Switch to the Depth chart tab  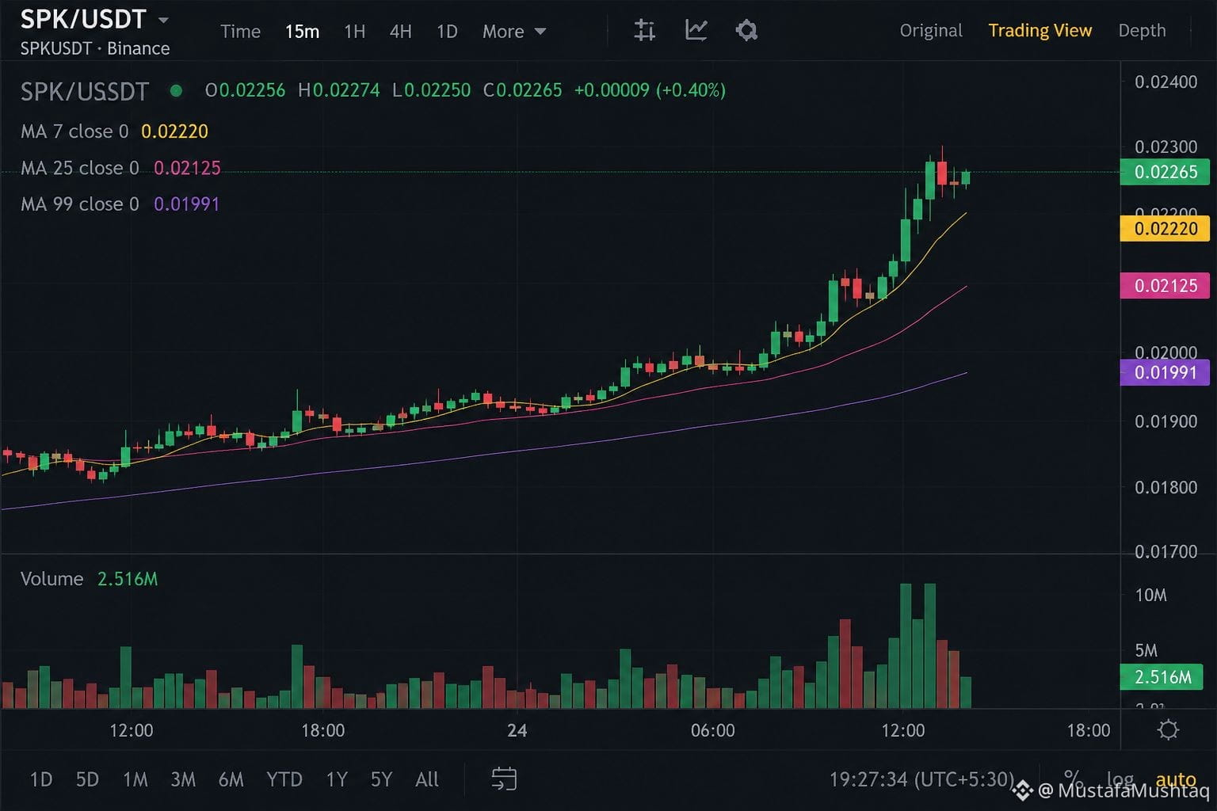tap(1142, 31)
